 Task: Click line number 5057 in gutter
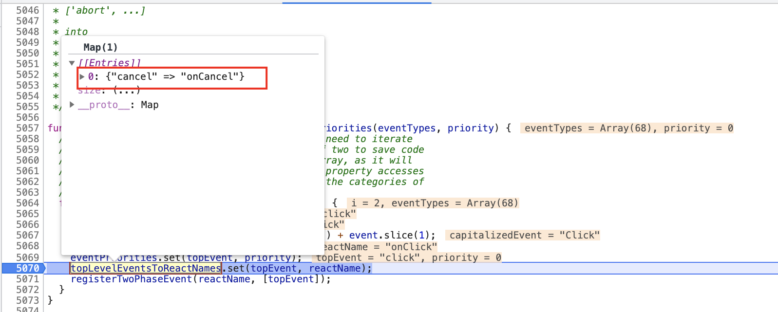[x=28, y=128]
